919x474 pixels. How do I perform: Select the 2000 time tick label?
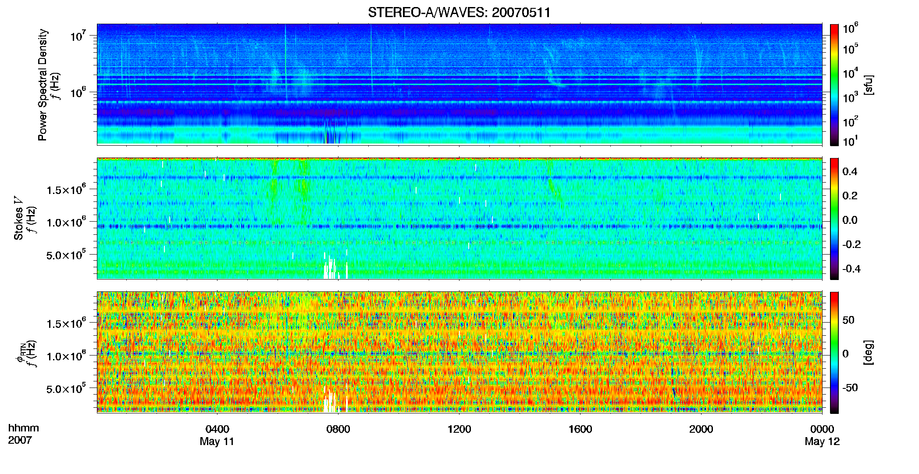pyautogui.click(x=701, y=429)
